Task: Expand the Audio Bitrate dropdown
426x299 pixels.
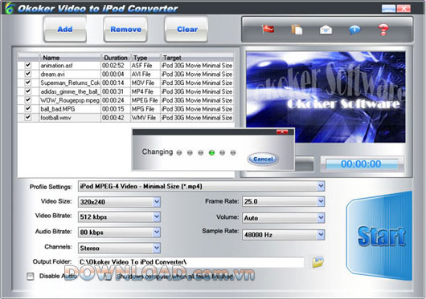Action: point(157,232)
